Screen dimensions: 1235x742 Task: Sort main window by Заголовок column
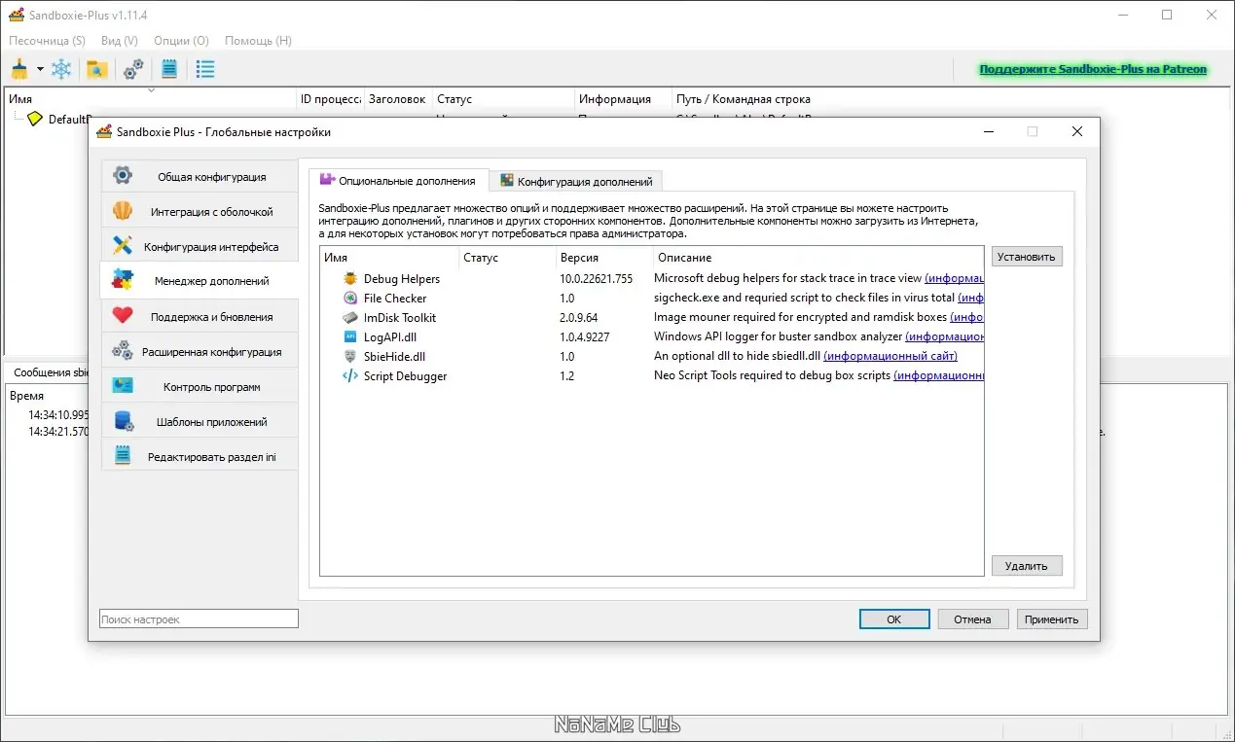(x=398, y=99)
